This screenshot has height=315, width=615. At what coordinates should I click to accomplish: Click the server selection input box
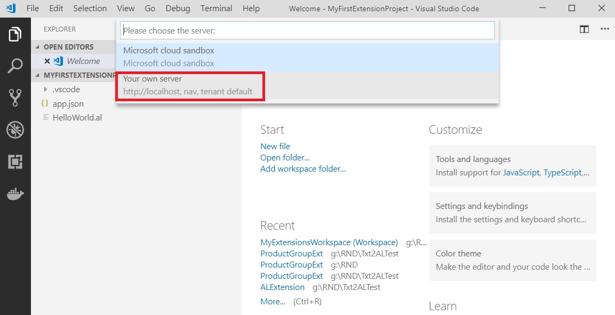(x=307, y=31)
